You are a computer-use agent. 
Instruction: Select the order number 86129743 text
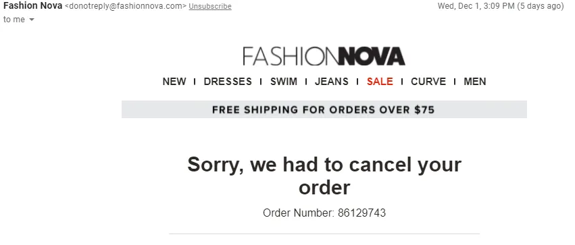pyautogui.click(x=362, y=213)
